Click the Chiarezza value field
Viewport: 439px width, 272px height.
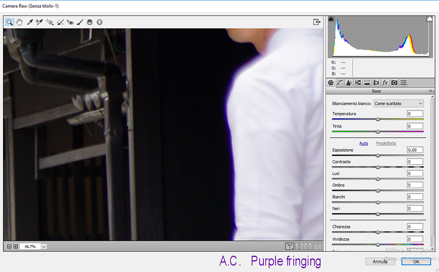[x=415, y=226]
